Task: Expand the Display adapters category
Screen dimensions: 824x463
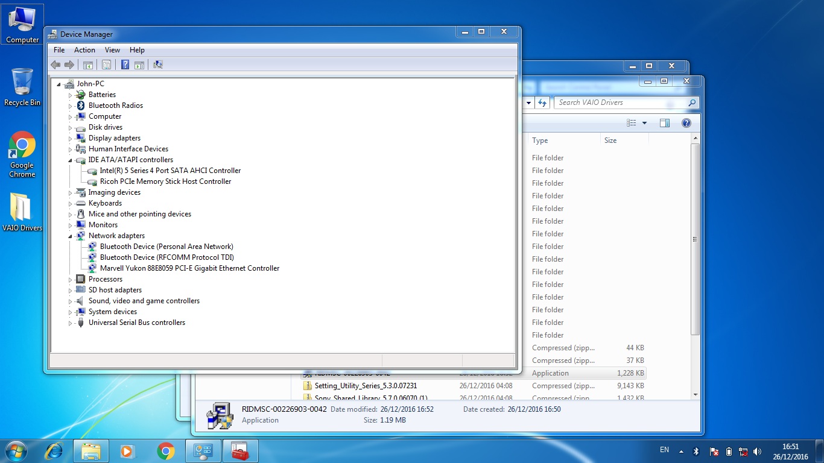Action: (x=70, y=139)
